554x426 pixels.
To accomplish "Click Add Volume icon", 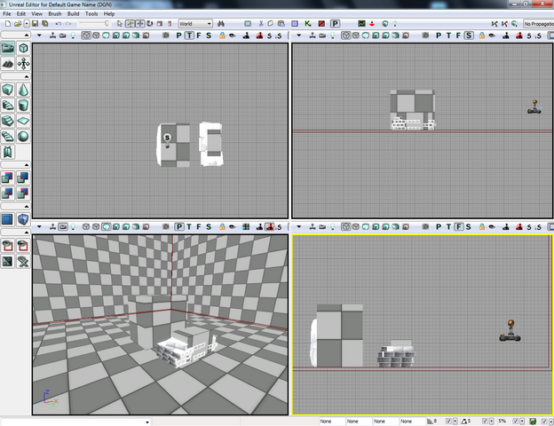I will click(x=23, y=219).
